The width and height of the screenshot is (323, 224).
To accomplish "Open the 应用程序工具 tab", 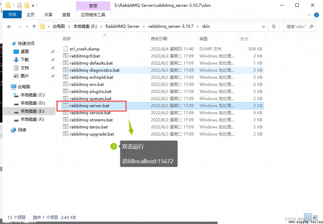I will 93,15.
